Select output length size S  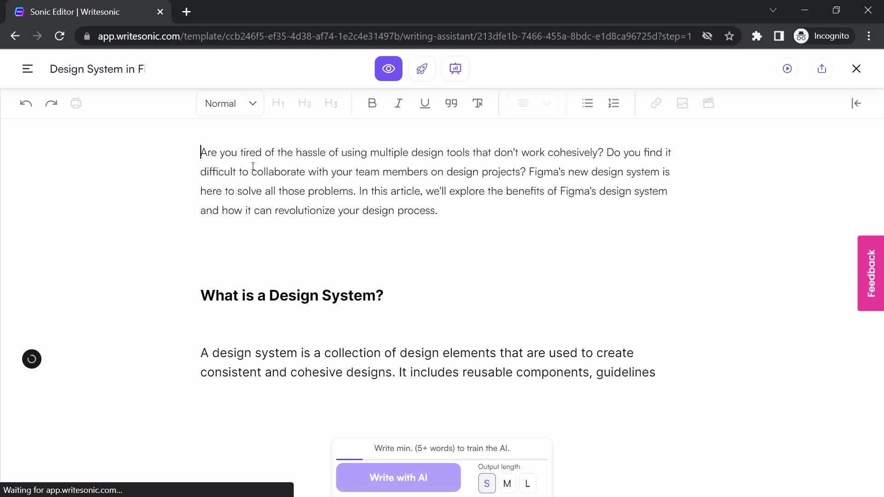[x=486, y=483]
